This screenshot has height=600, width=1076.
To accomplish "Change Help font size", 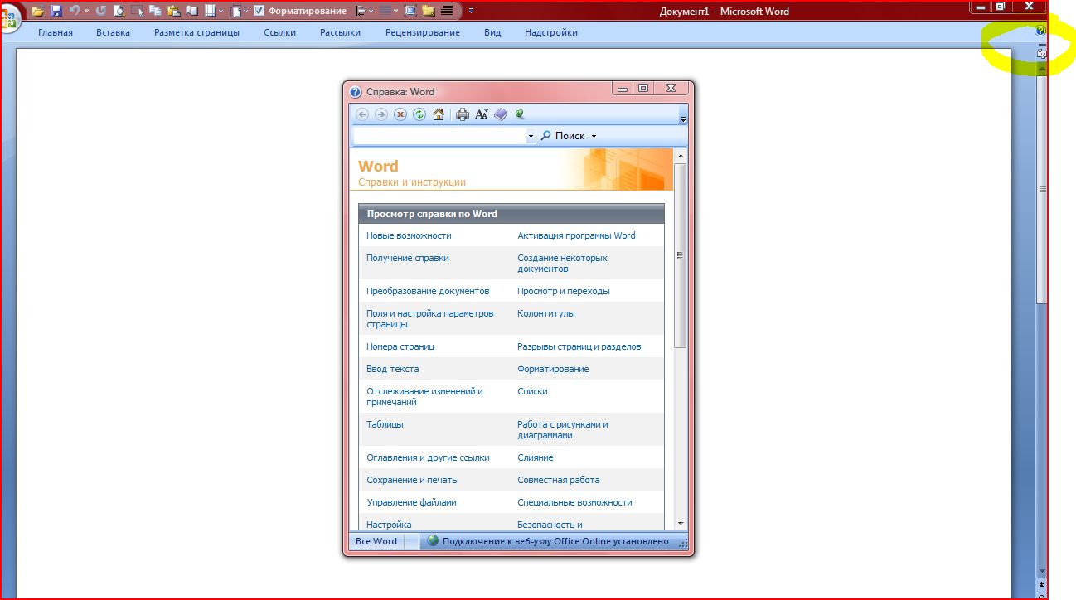I will pyautogui.click(x=482, y=114).
